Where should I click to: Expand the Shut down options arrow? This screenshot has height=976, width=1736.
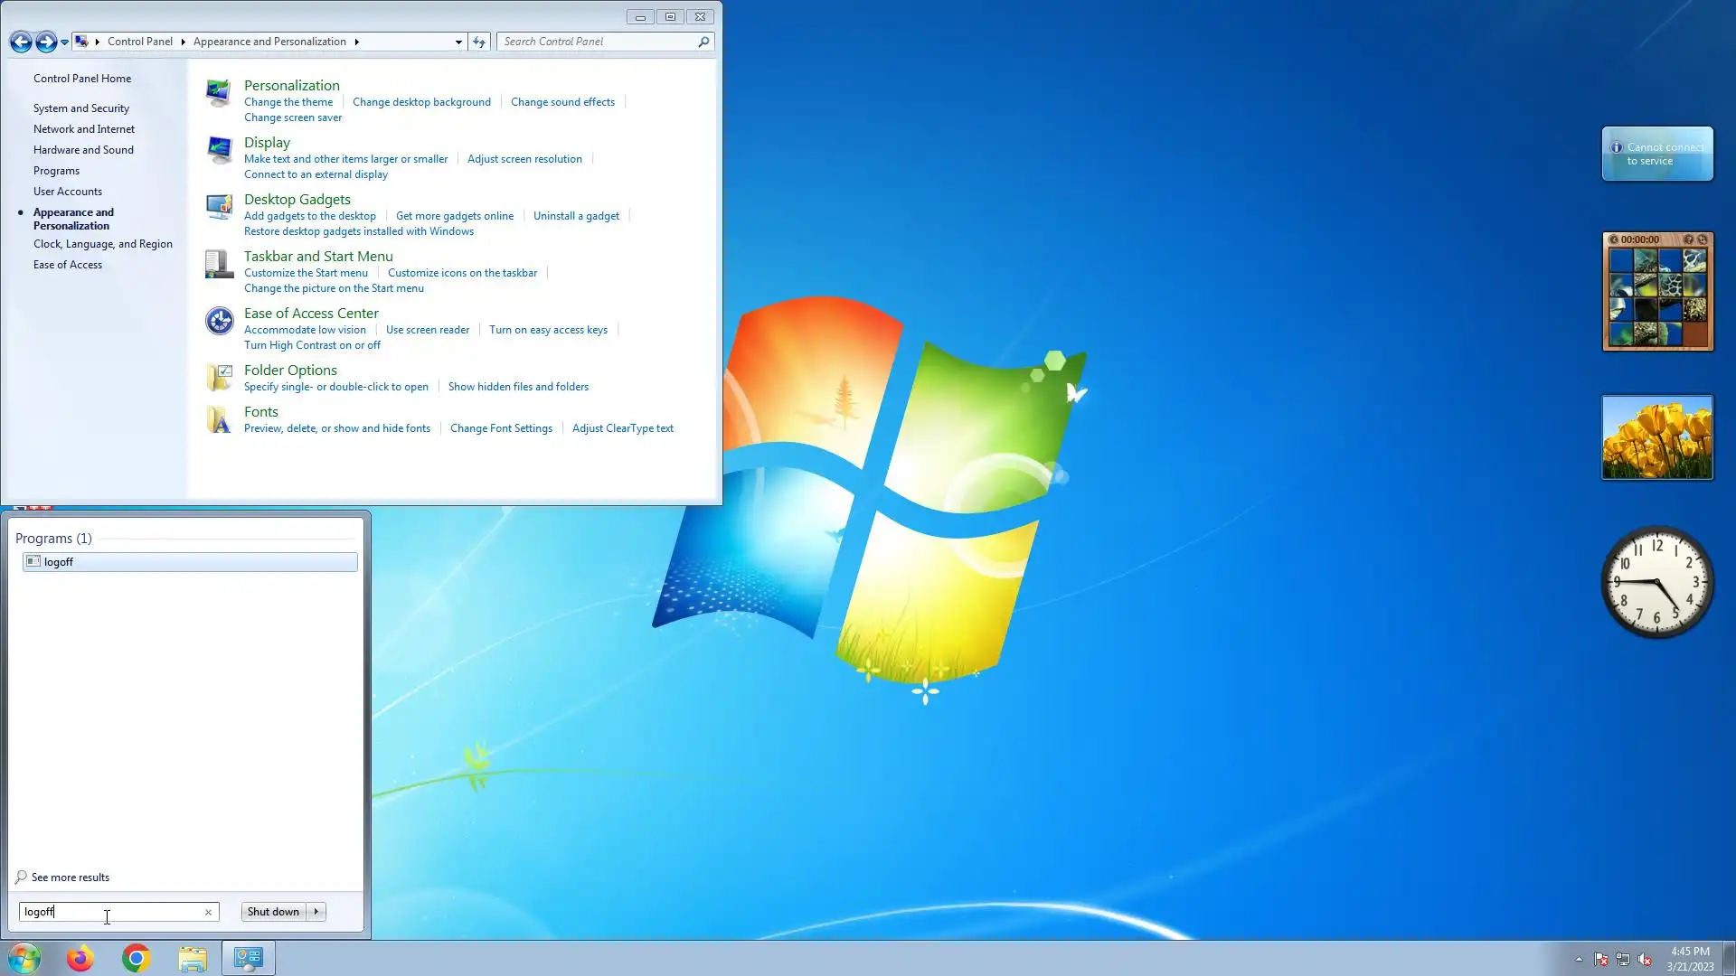pyautogui.click(x=316, y=912)
